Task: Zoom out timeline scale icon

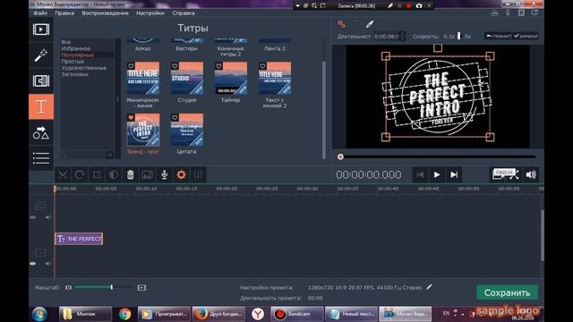Action: 68,288
